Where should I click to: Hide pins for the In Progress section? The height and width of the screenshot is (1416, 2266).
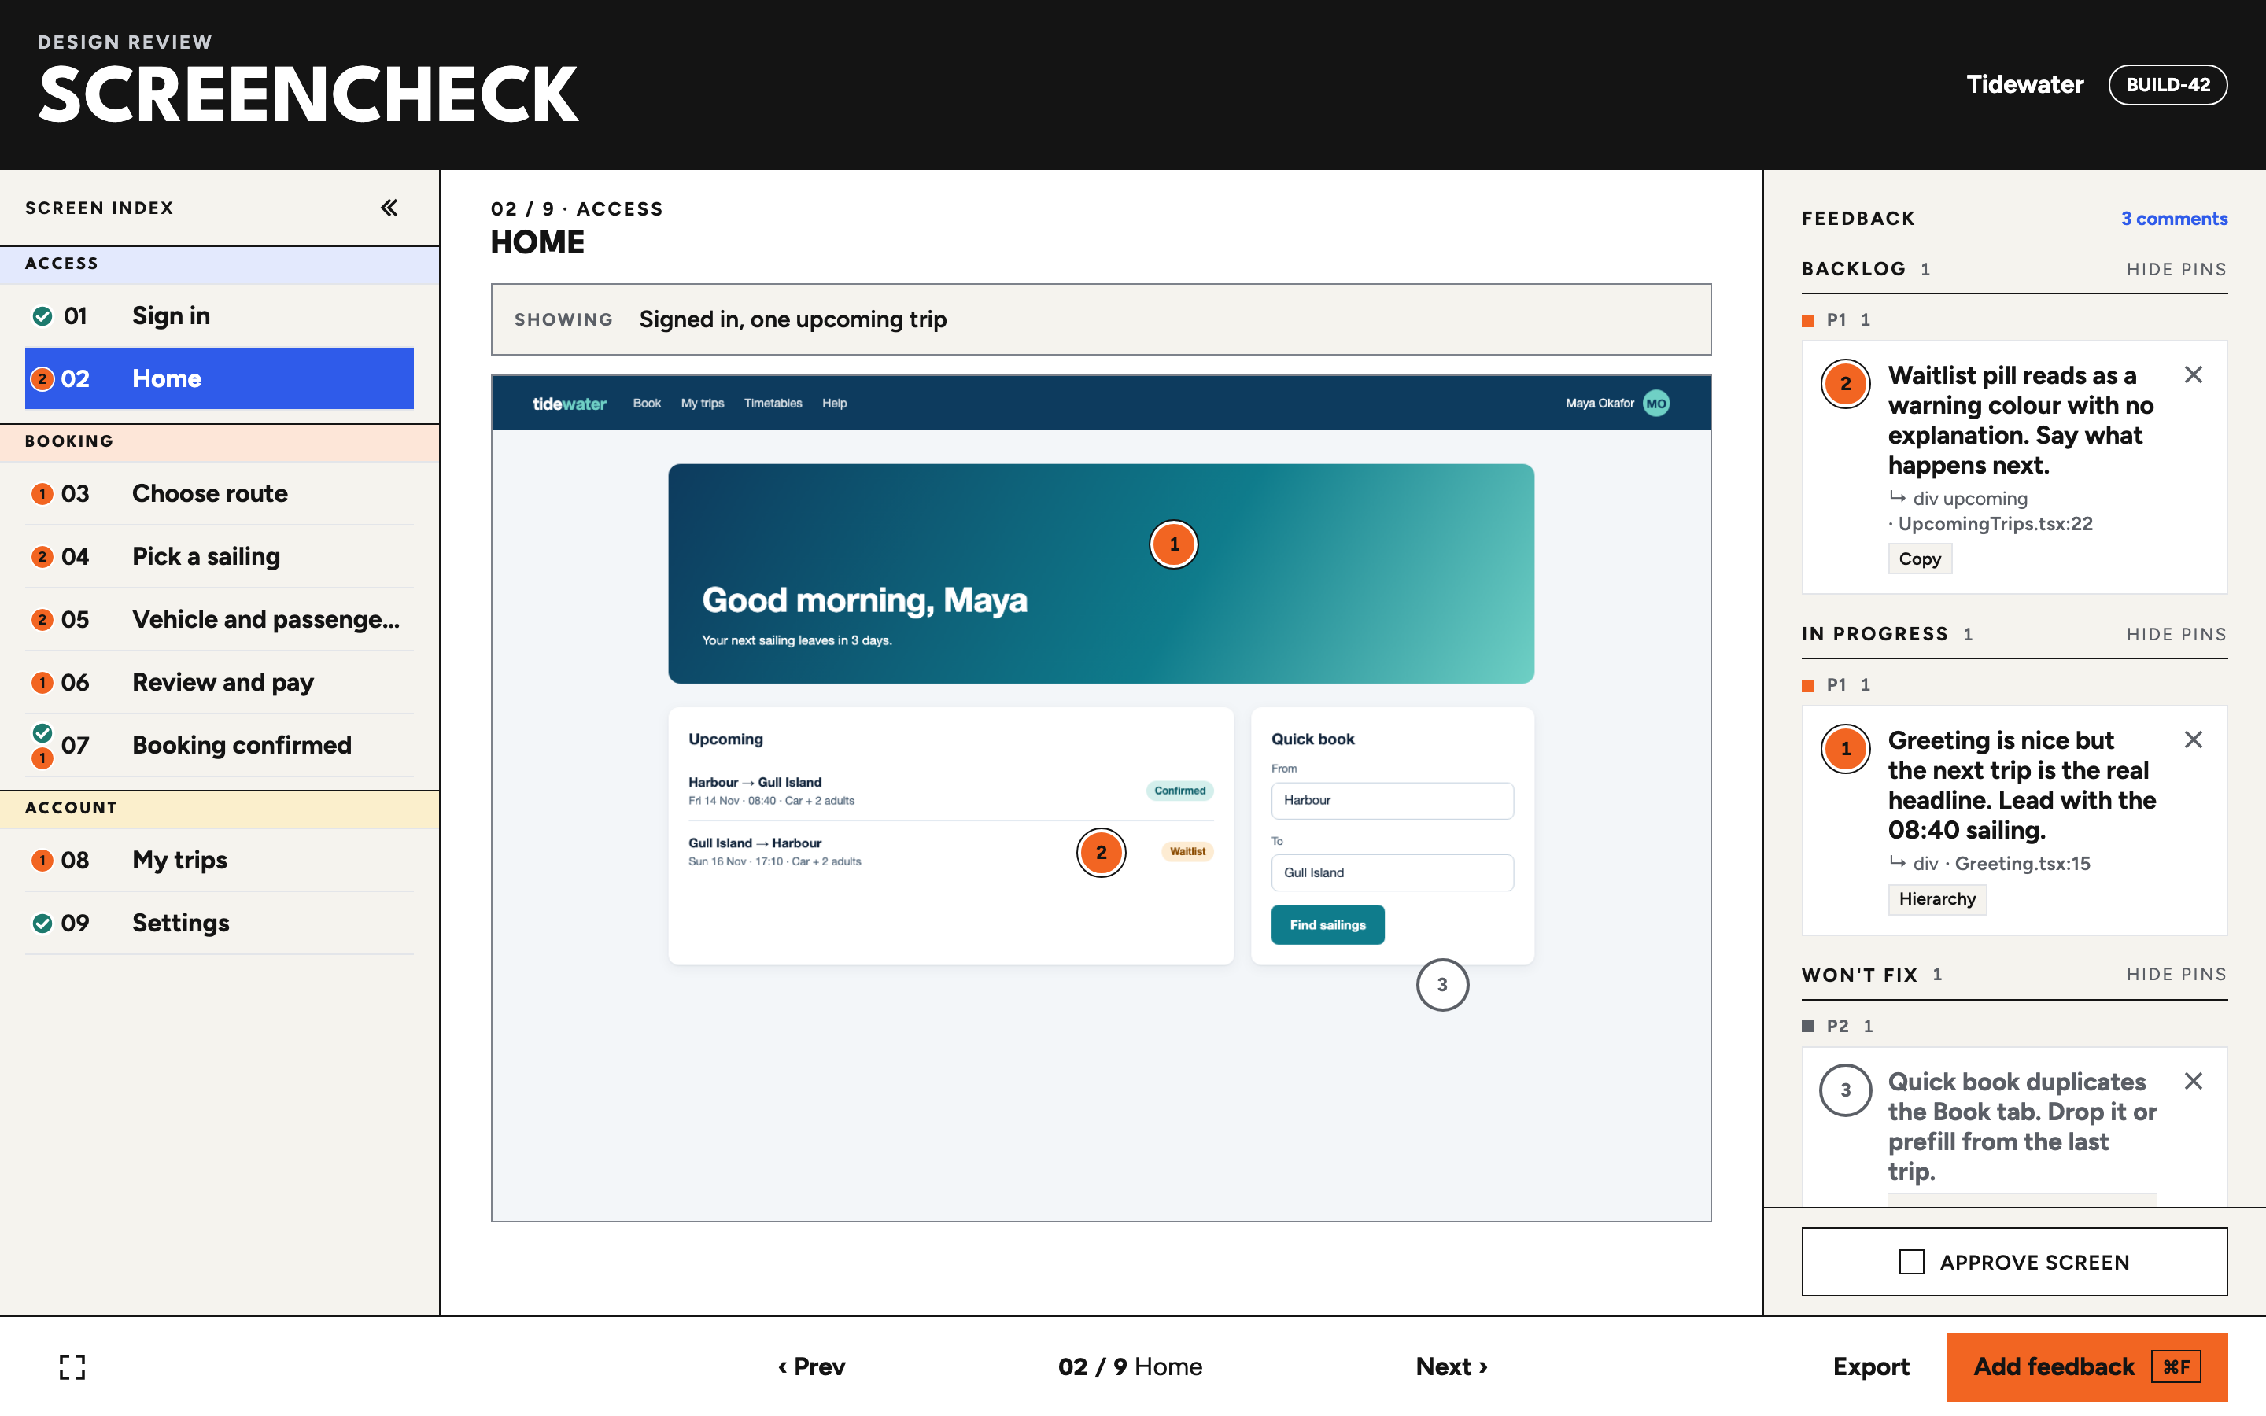(2176, 634)
